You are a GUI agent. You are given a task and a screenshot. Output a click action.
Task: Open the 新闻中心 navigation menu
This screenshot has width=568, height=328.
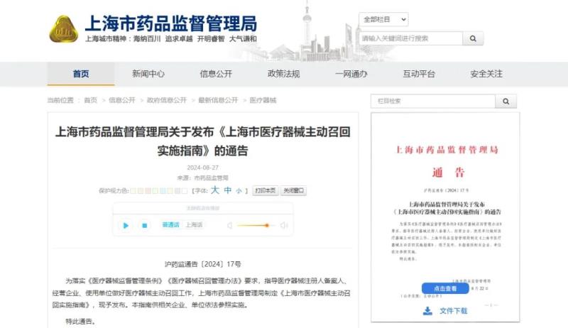[x=148, y=74]
